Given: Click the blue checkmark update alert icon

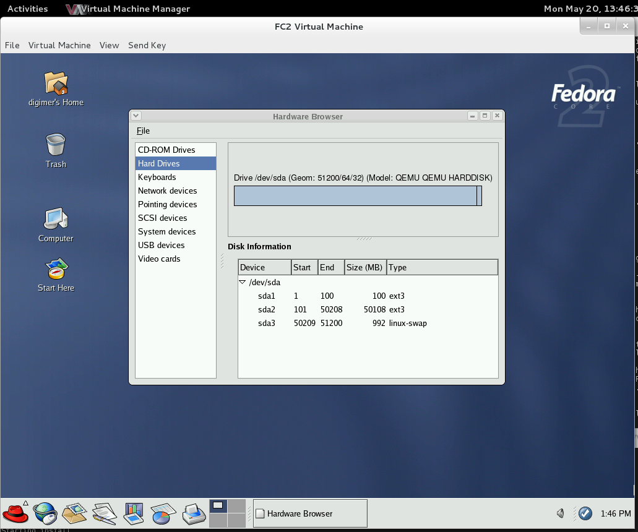Looking at the screenshot, I should coord(585,513).
